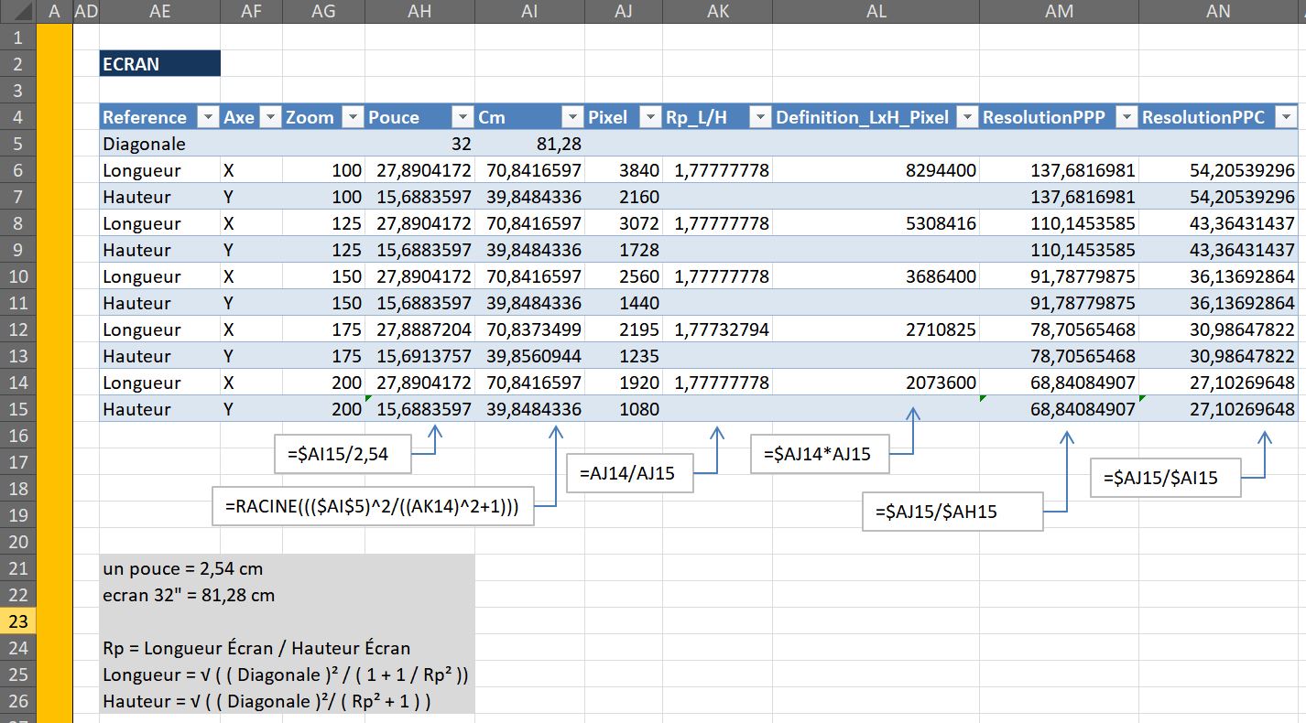Image resolution: width=1306 pixels, height=723 pixels.
Task: Open the ResolutionPPP filter dropdown
Action: (1126, 117)
